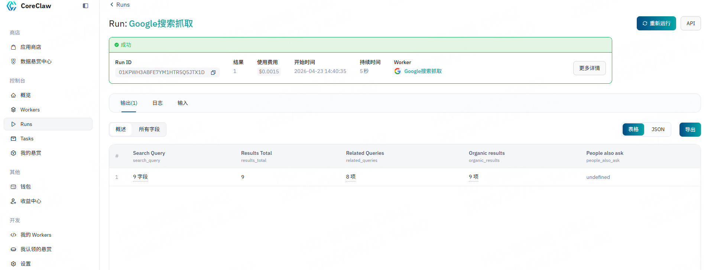Viewport: 704px width, 270px height.
Task: Click the 重新运行 button
Action: pos(656,24)
